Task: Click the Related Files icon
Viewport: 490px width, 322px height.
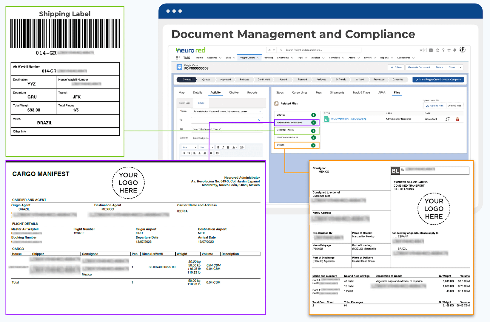Action: pos(276,103)
